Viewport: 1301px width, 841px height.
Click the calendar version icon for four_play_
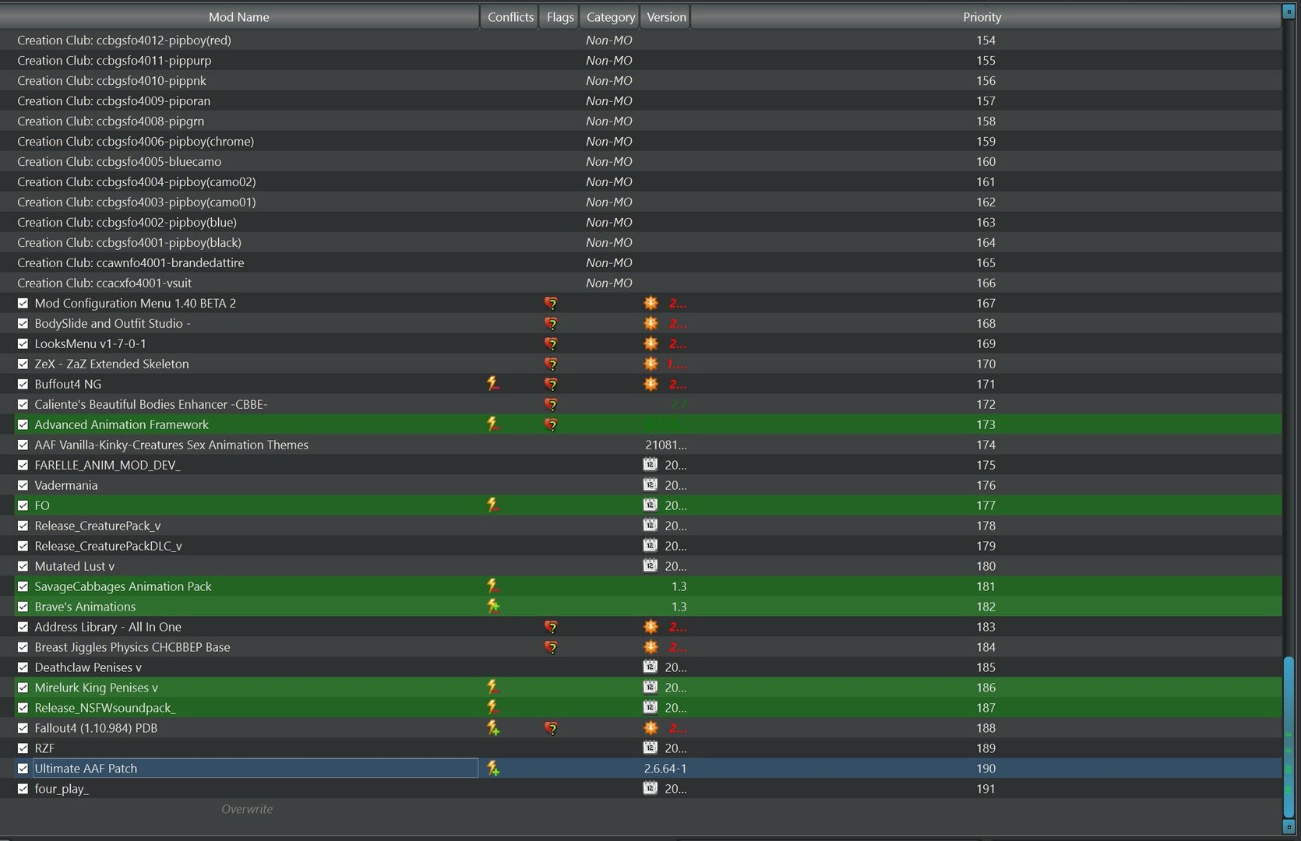click(x=650, y=788)
